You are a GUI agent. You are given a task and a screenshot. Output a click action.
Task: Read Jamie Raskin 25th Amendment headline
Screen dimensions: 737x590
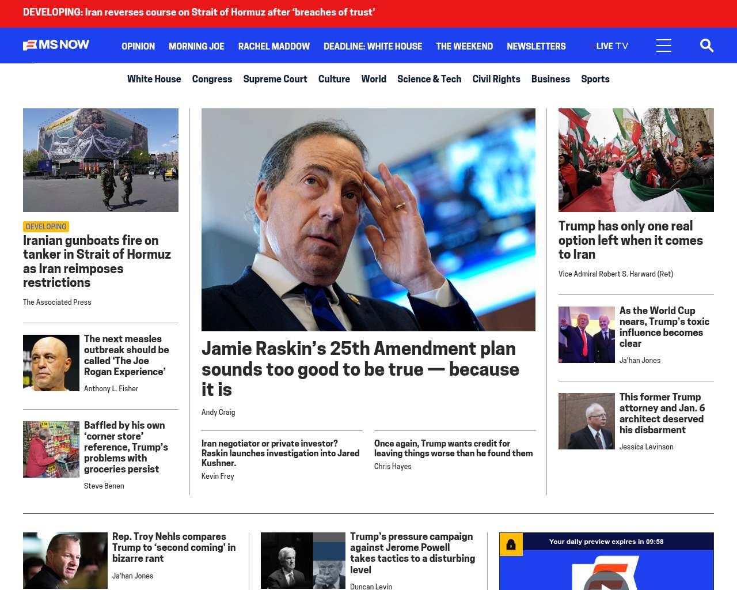point(360,369)
